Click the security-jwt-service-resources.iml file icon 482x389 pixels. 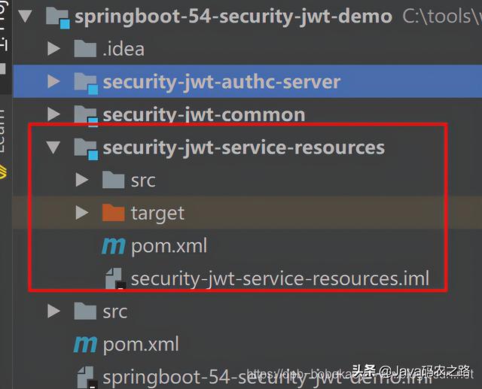pyautogui.click(x=115, y=279)
